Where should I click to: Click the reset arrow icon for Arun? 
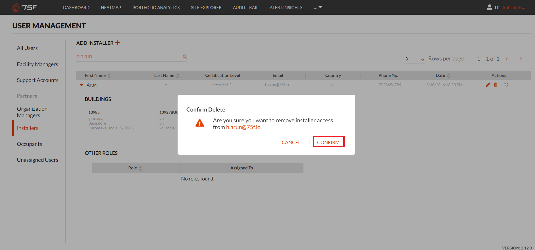click(x=506, y=85)
